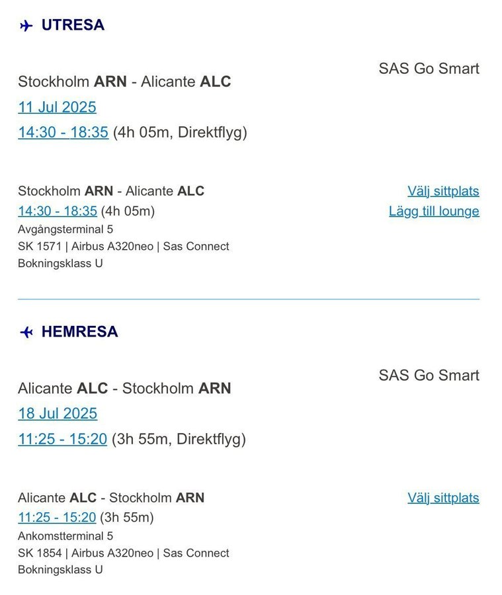This screenshot has height=595, width=502.
Task: Click the UTRESA section heading
Action: tap(73, 25)
